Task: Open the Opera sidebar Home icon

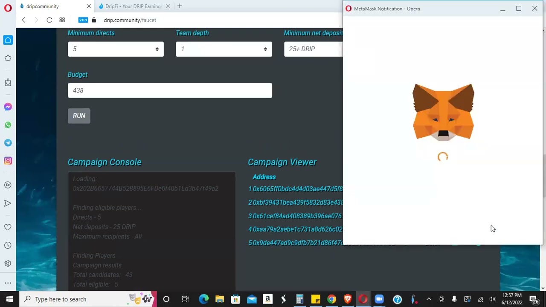Action: click(8, 40)
